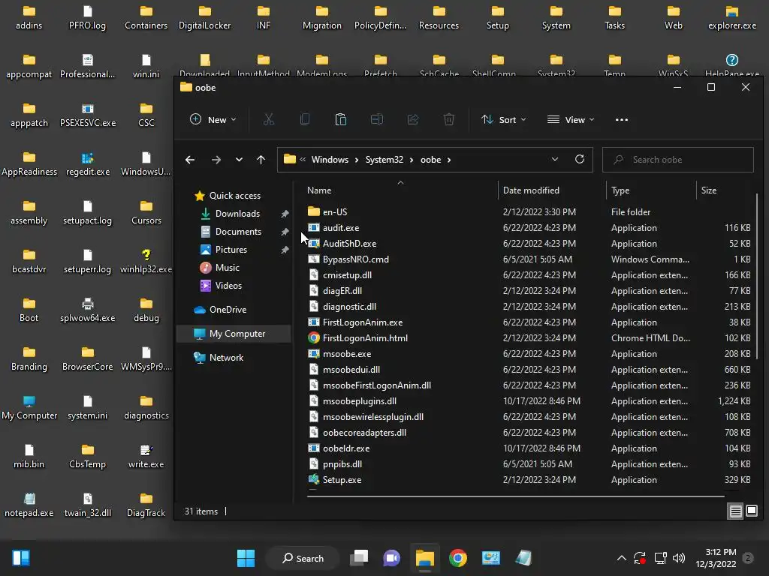Sort by the Type column header
The height and width of the screenshot is (576, 769).
click(x=651, y=190)
